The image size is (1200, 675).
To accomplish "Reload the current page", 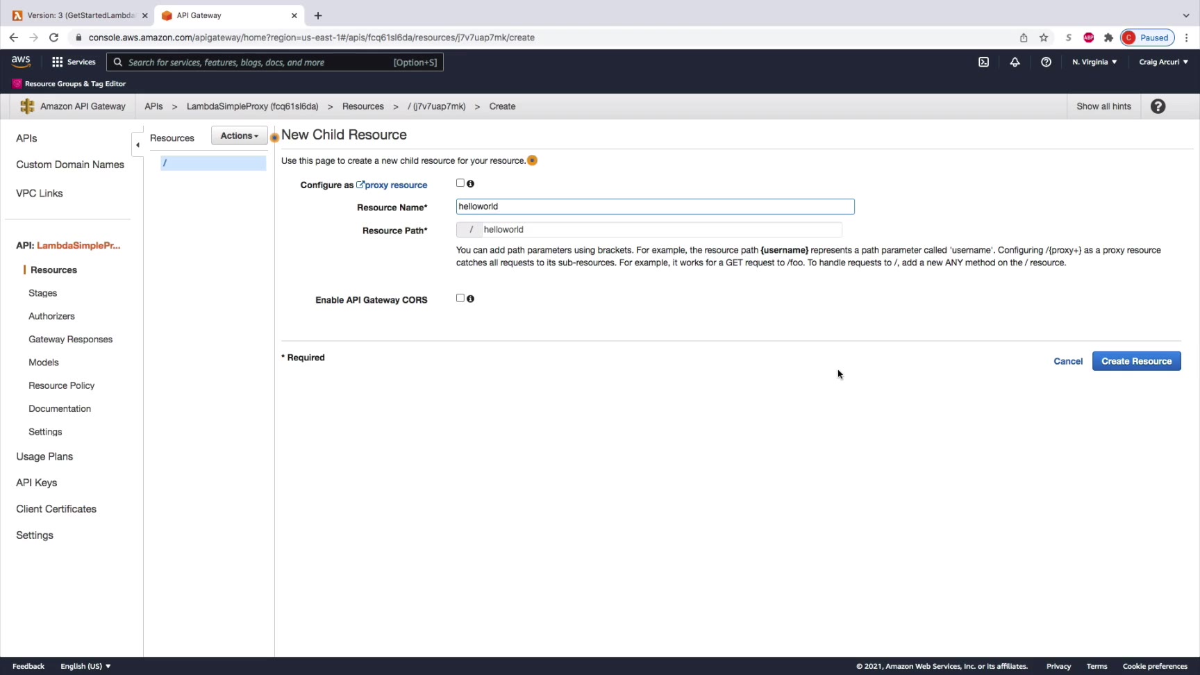I will [53, 37].
